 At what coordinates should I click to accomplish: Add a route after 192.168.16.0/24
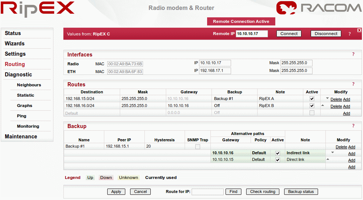tap(346, 106)
